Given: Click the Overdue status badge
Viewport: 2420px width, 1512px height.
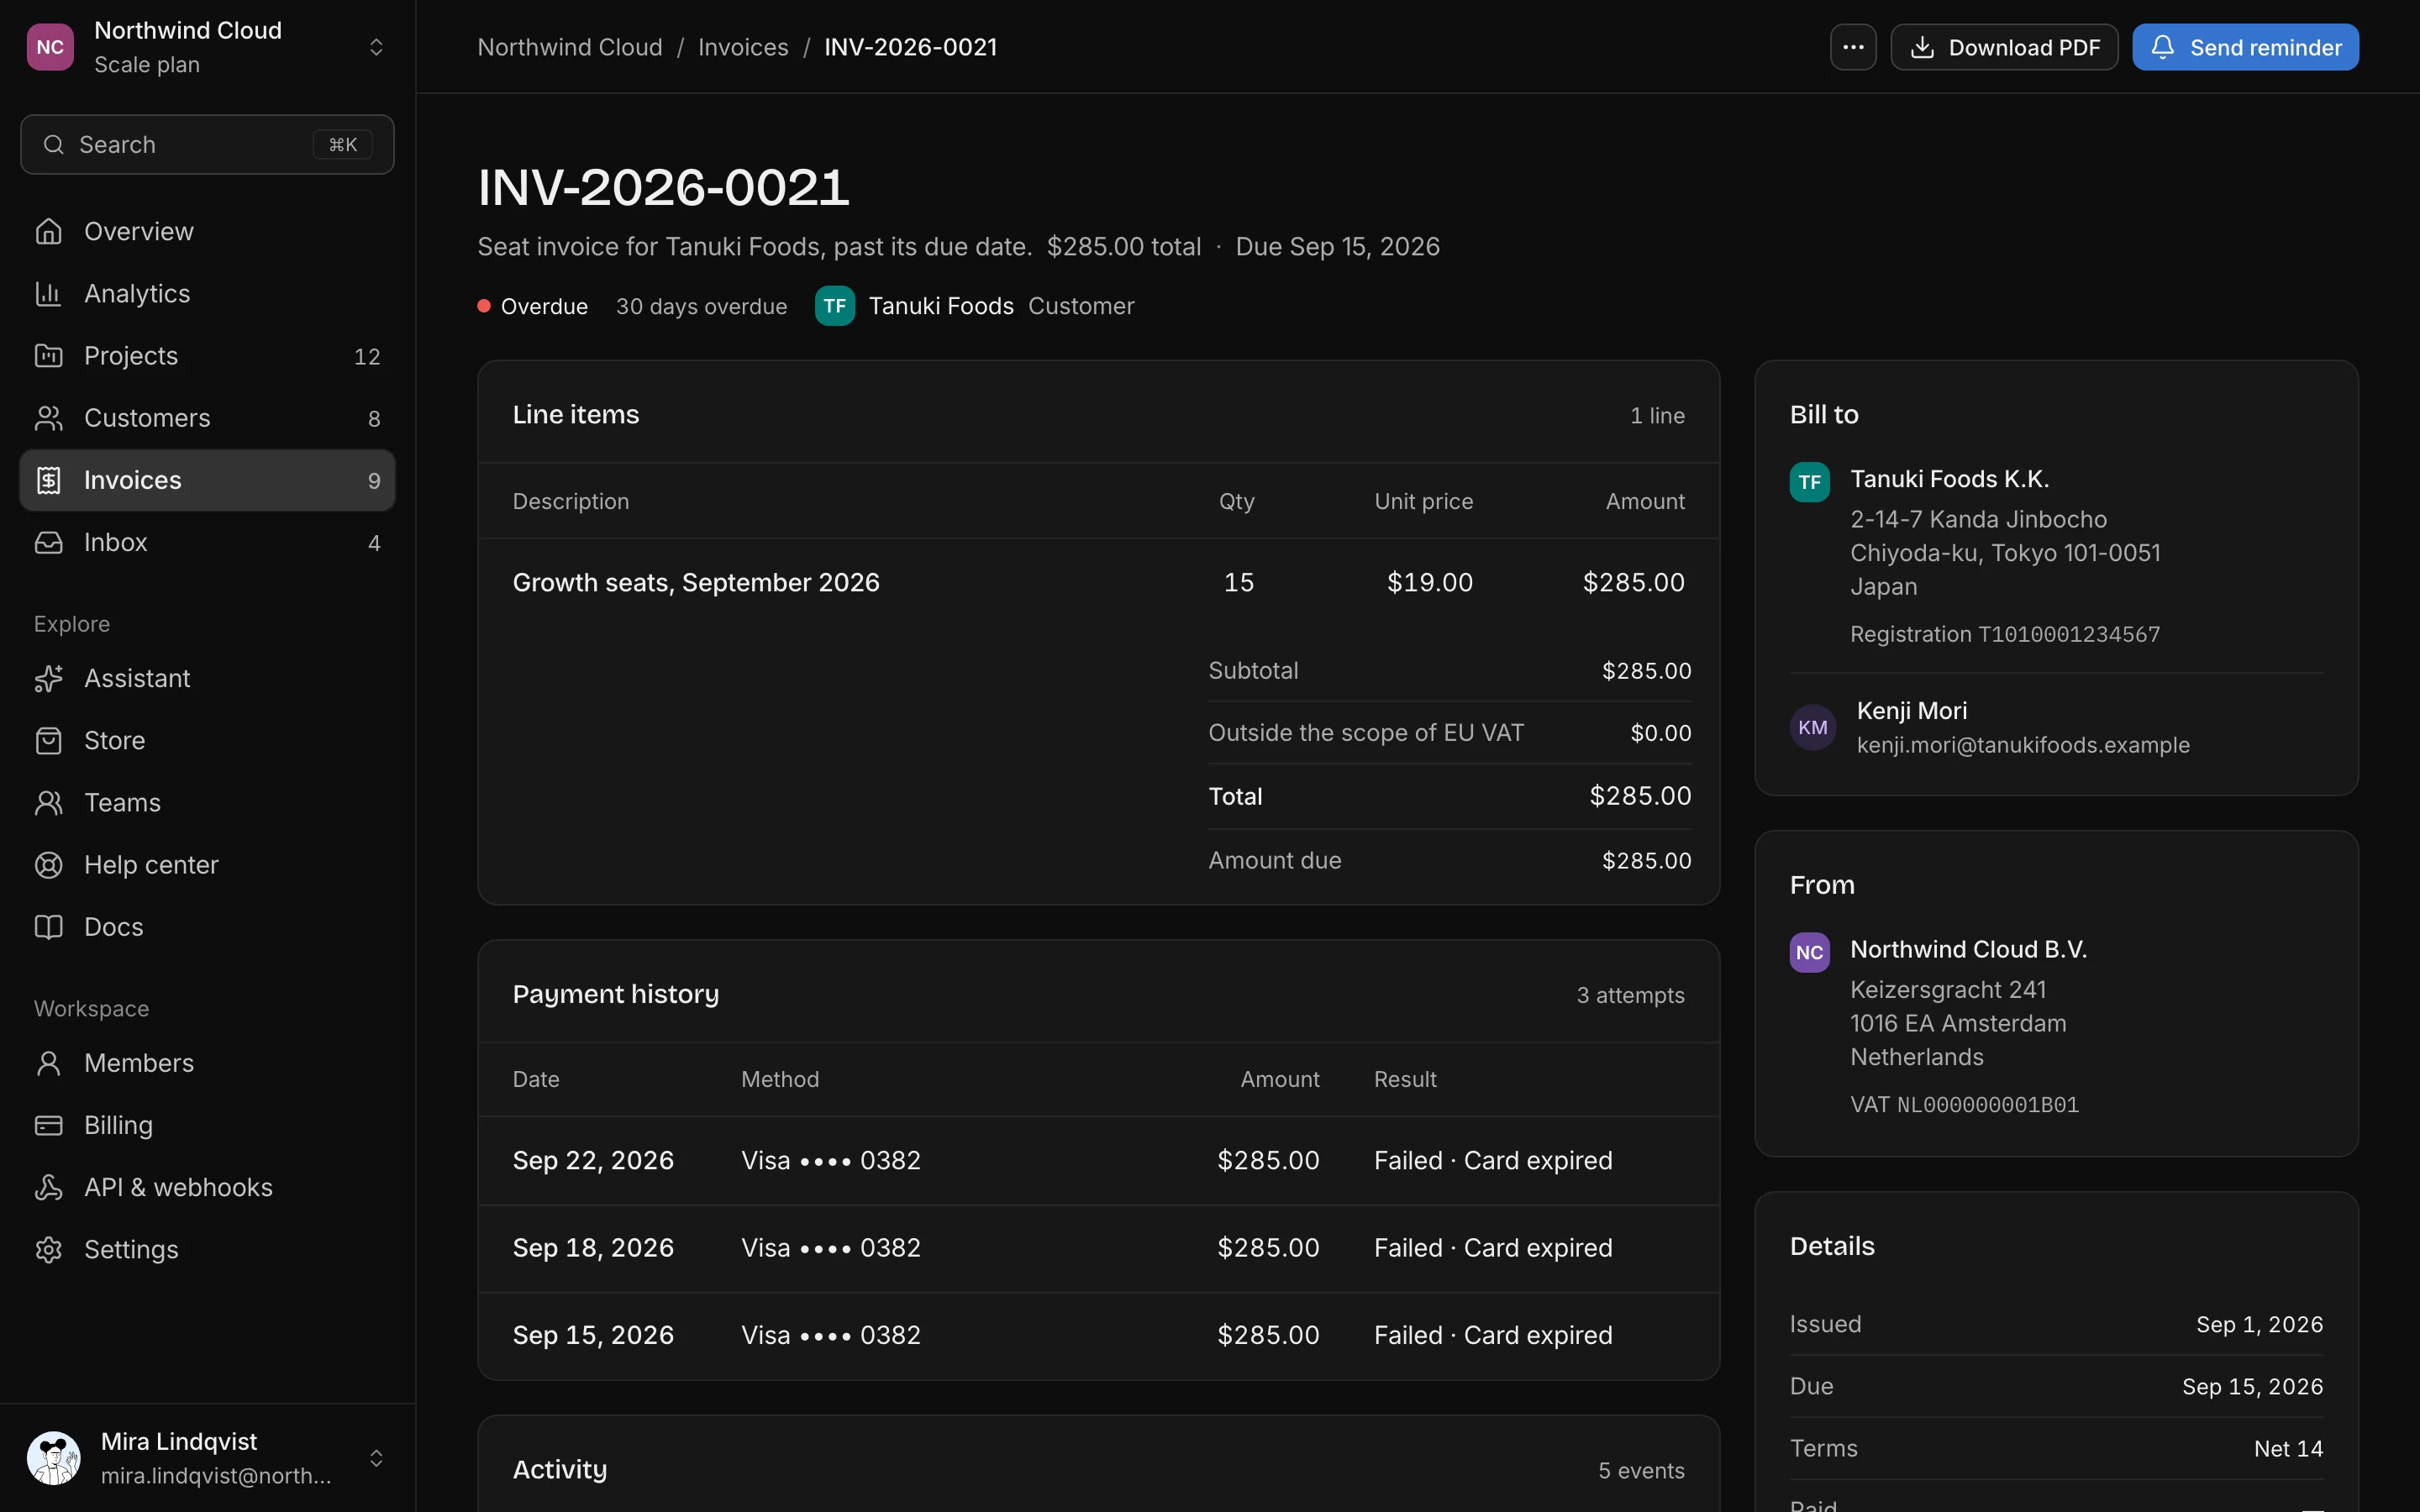Looking at the screenshot, I should [533, 306].
